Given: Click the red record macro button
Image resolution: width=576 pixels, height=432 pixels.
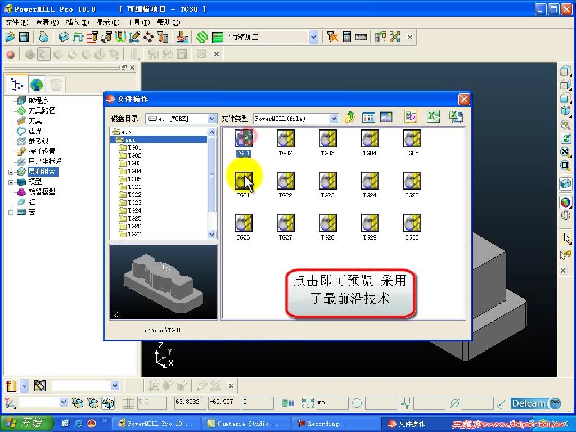Looking at the screenshot, I should [x=11, y=55].
